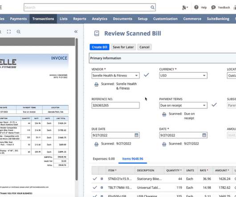The width and height of the screenshot is (236, 197).
Task: Click the Feedback link
Action: 224,8
